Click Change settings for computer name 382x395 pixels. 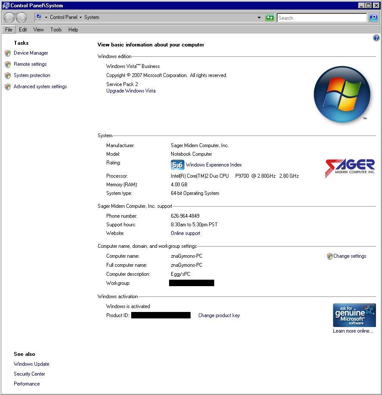(350, 256)
